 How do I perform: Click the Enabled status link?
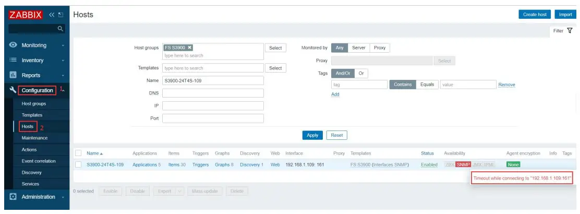coord(429,165)
